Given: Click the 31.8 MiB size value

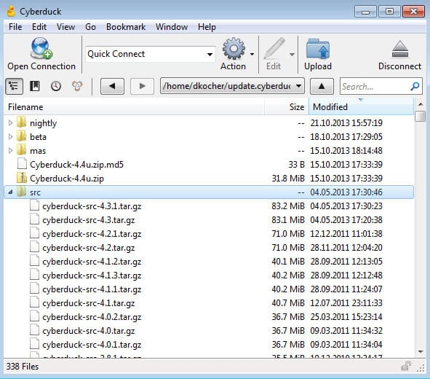Looking at the screenshot, I should [288, 179].
